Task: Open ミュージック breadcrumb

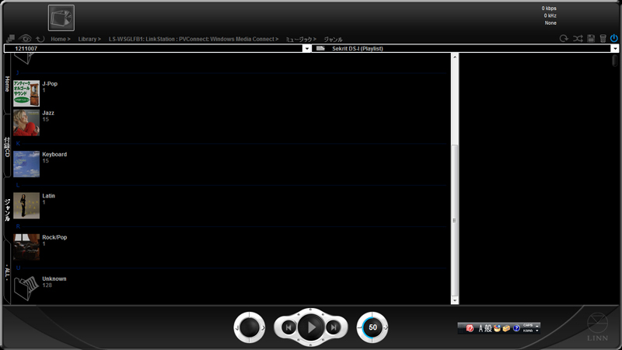Action: point(301,39)
